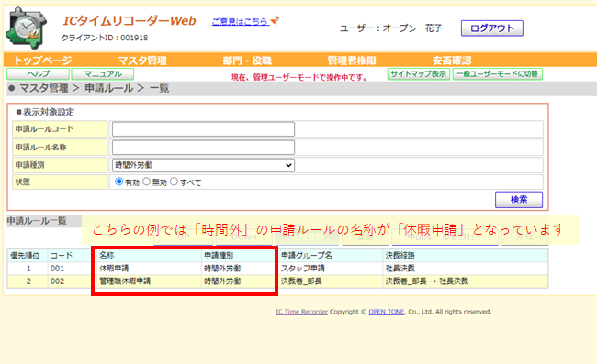The image size is (597, 364).
Task: Expand the 申請種別 dropdown
Action: click(x=203, y=165)
